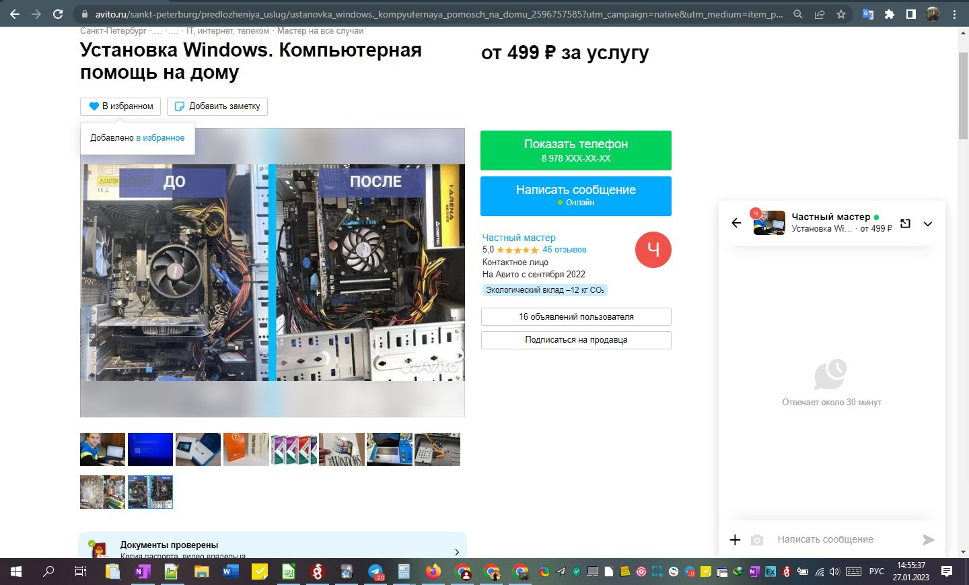The image size is (969, 585).
Task: Go back using the browser back arrow
Action: [14, 13]
